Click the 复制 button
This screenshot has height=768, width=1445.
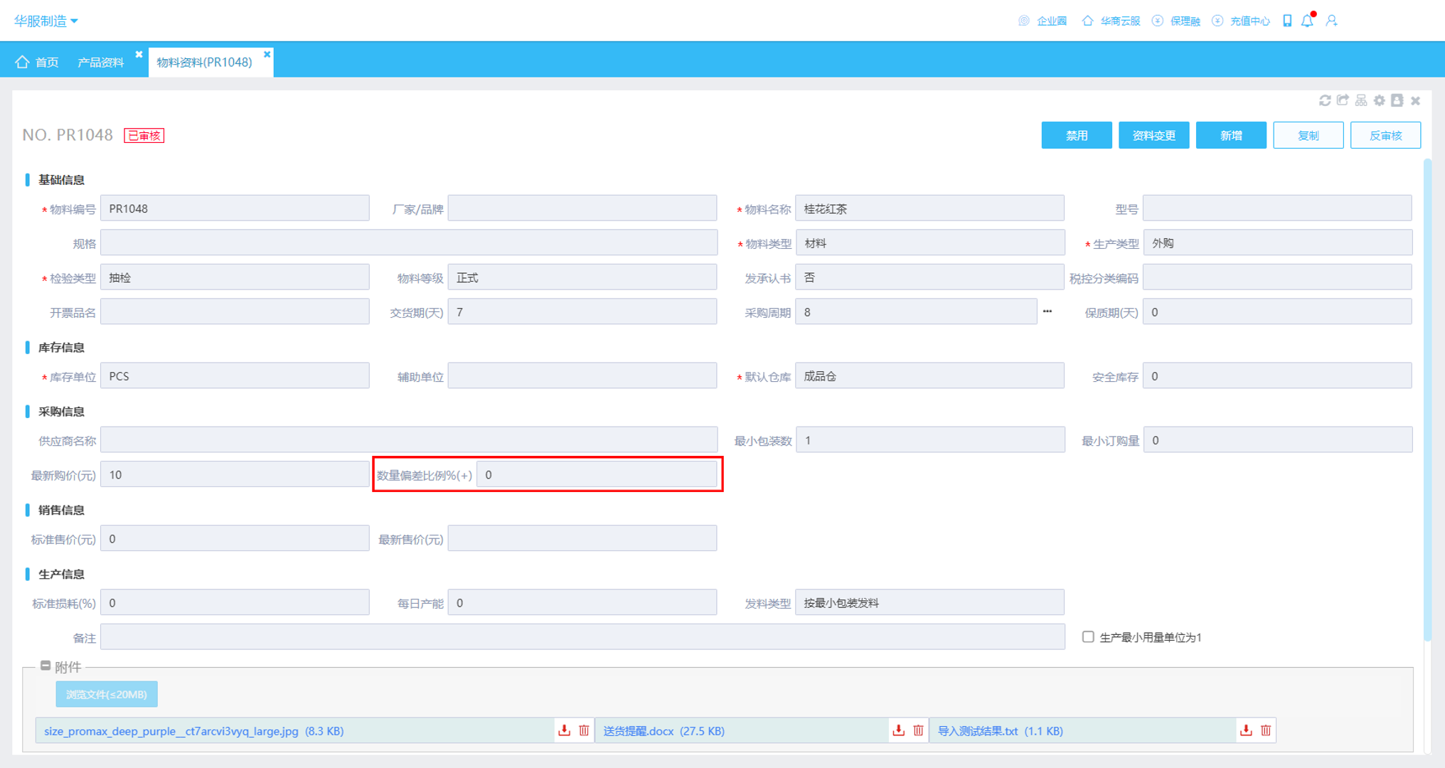coord(1308,135)
